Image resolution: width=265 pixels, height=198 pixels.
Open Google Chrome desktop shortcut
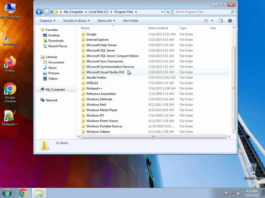10,93
